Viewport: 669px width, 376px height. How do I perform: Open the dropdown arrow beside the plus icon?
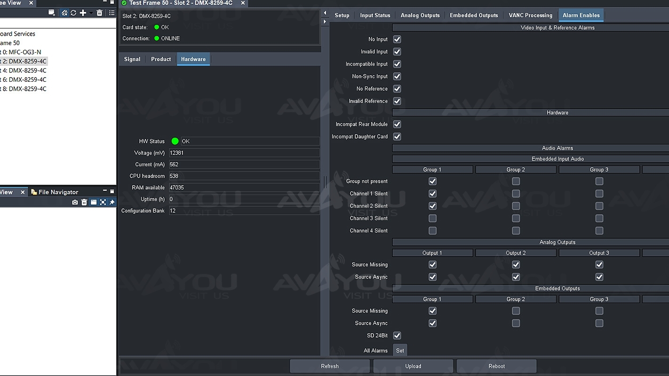pos(91,13)
